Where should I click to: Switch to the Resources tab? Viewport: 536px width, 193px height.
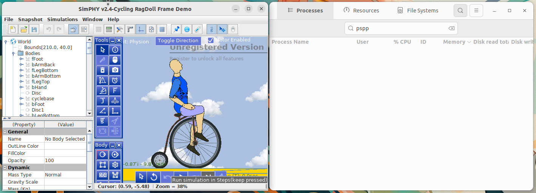click(361, 11)
